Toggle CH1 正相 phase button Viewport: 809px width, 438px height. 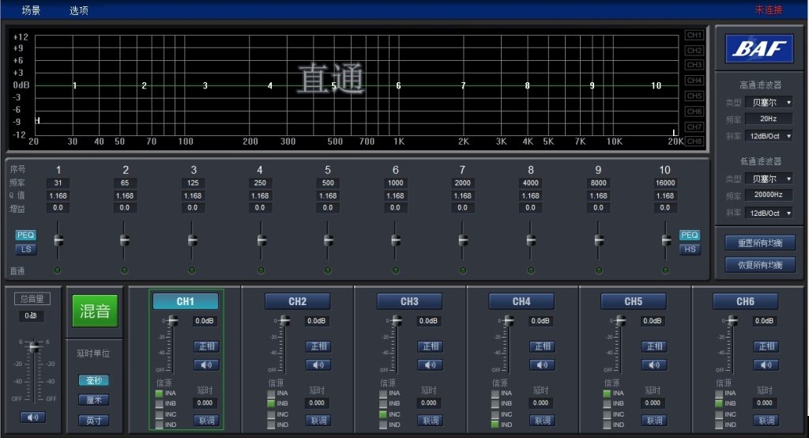click(x=206, y=346)
